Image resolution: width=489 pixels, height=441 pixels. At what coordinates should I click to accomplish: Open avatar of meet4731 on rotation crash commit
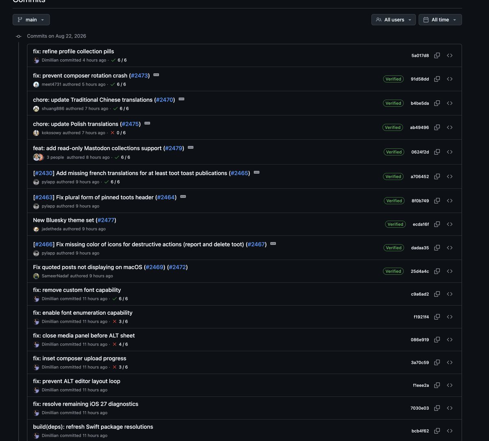pos(36,85)
